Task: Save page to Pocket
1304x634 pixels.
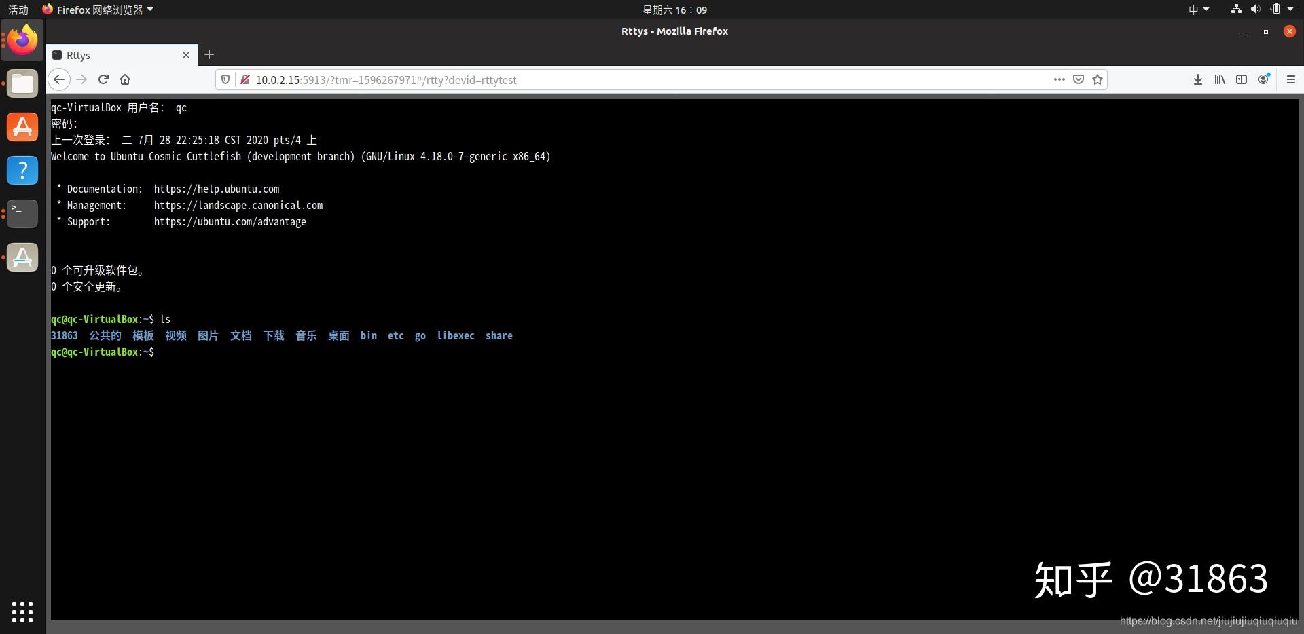Action: [1079, 79]
